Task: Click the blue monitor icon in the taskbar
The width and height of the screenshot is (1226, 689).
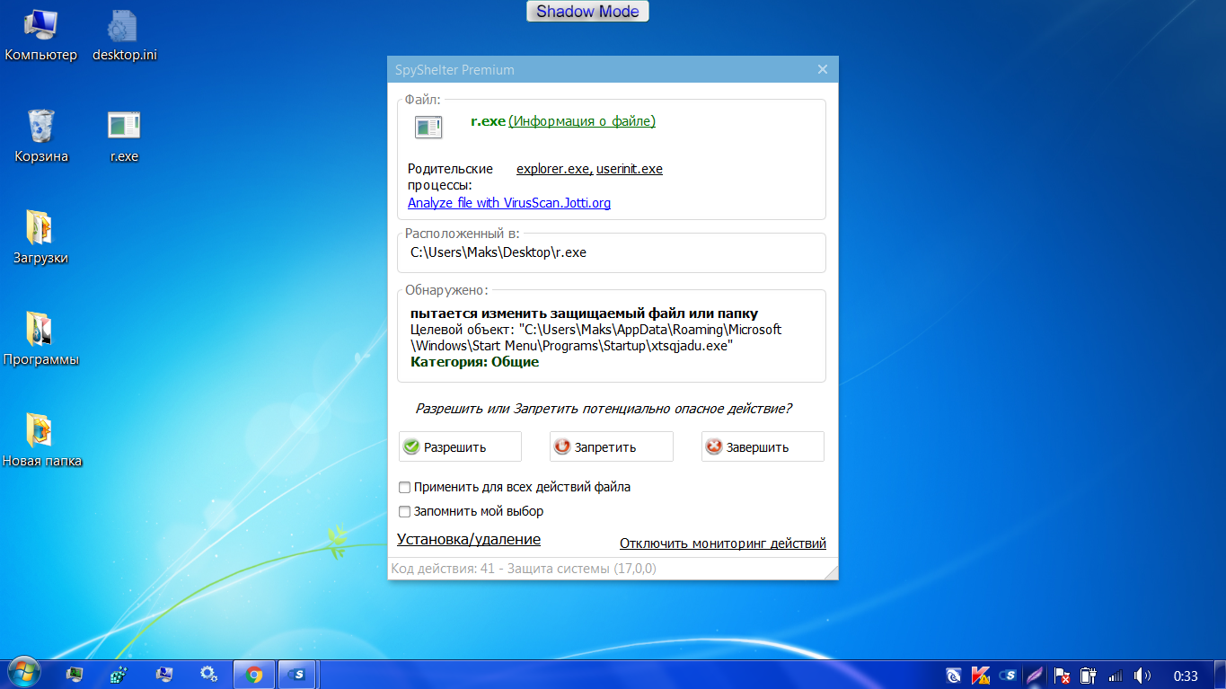Action: (x=163, y=674)
